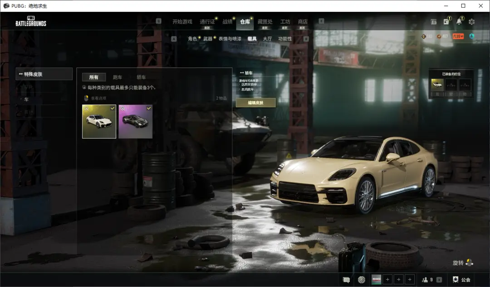Image resolution: width=490 pixels, height=287 pixels.
Task: Select 车 in the left category list
Action: click(26, 100)
